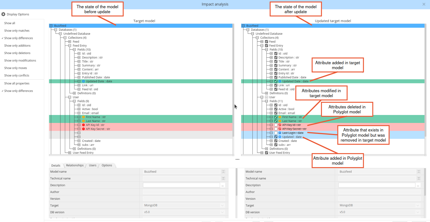Viewport: 430px width, 222px height.
Task: Click inside the Description input field
Action: (x=181, y=185)
